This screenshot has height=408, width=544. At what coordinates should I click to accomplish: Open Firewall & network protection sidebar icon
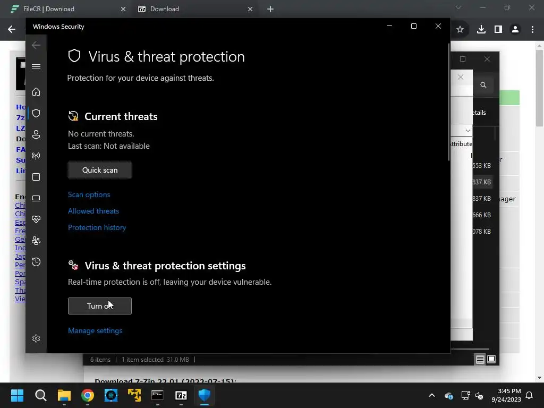click(36, 156)
